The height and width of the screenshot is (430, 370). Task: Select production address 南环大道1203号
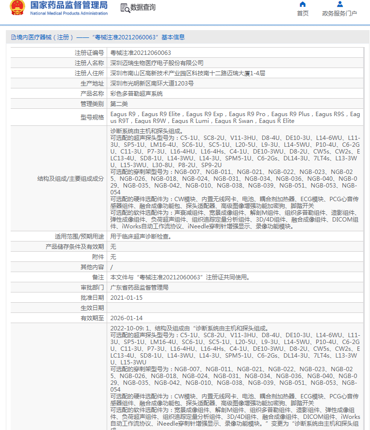pos(152,84)
